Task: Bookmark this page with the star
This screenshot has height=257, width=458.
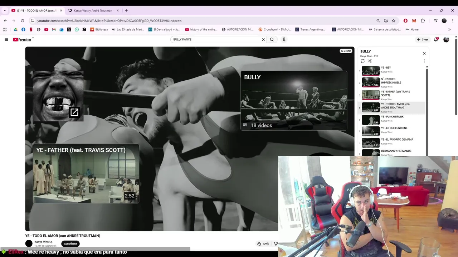Action: click(x=394, y=21)
